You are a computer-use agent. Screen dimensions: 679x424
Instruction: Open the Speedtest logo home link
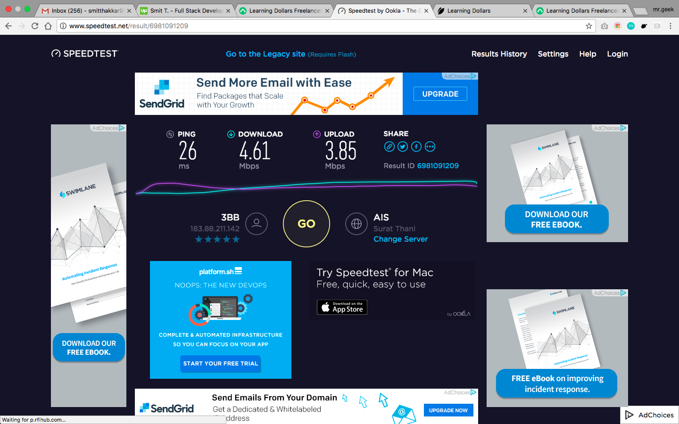pos(84,54)
